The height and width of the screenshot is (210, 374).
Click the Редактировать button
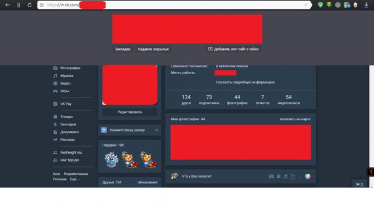tap(130, 112)
